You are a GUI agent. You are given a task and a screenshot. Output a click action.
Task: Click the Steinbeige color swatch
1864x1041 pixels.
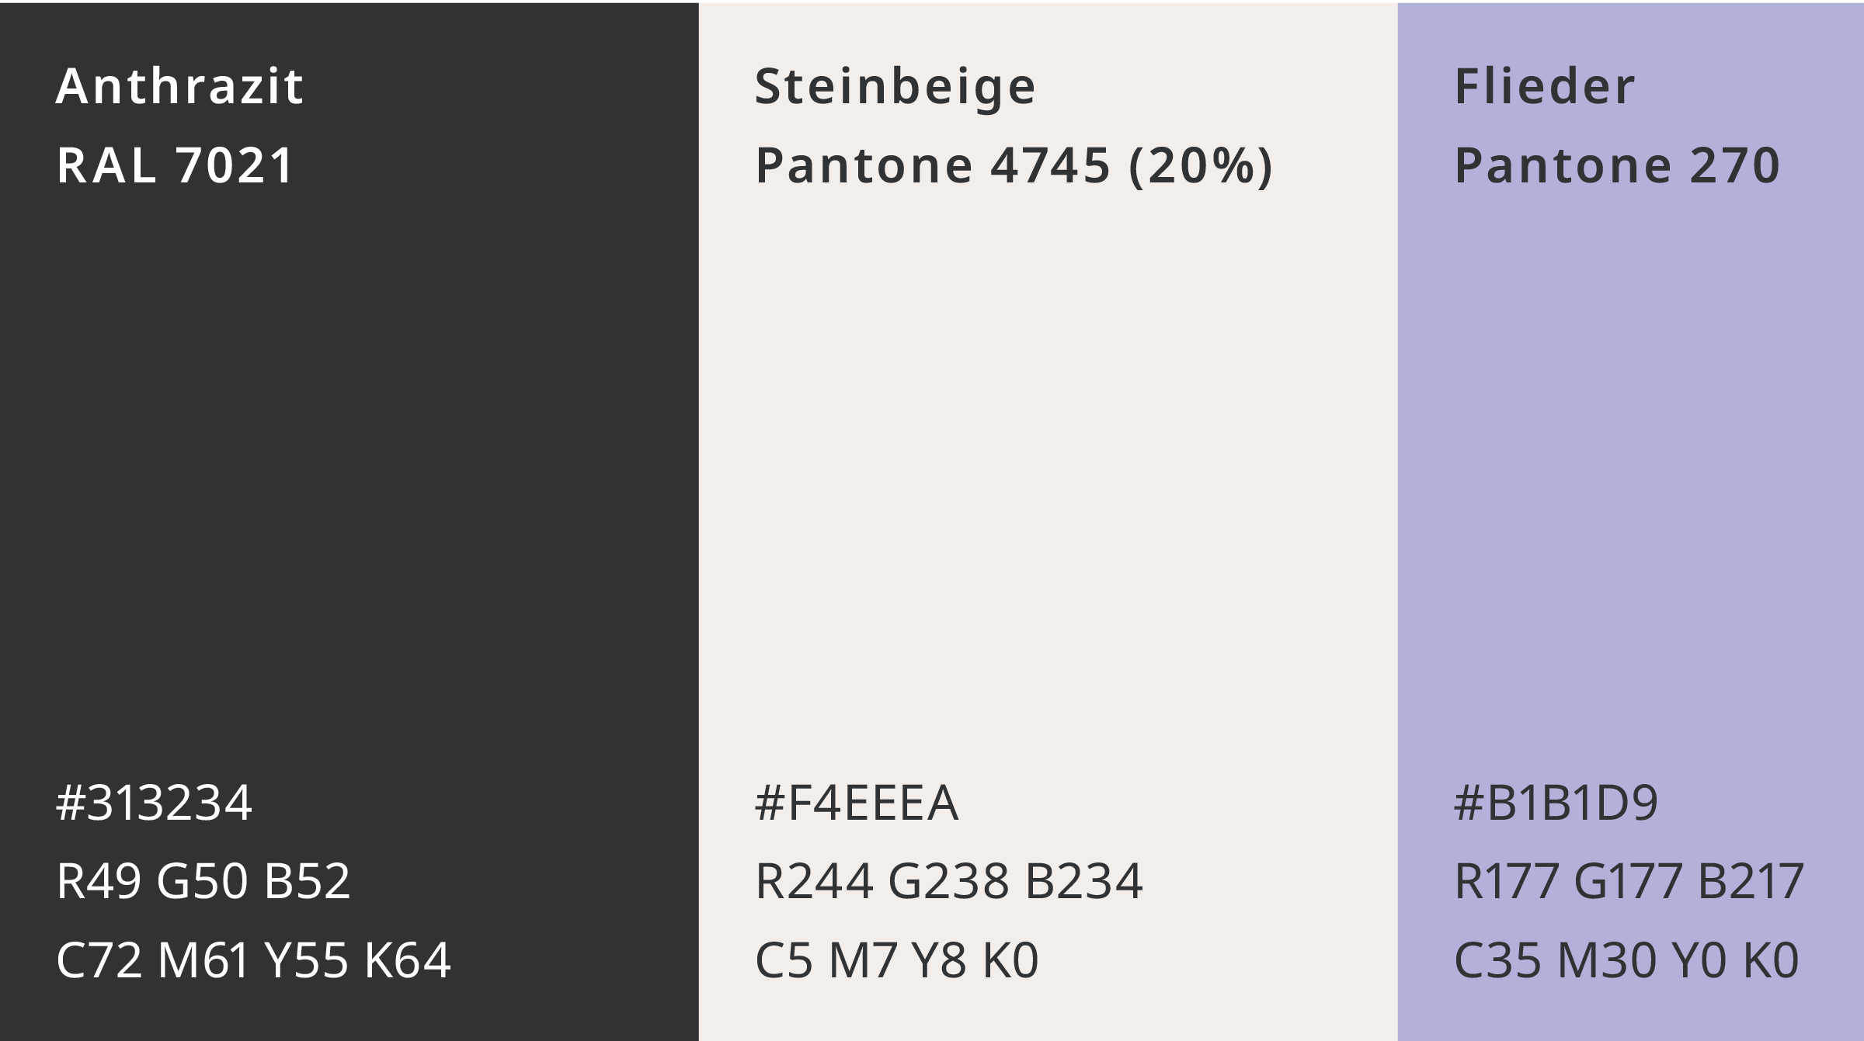tap(1048, 522)
